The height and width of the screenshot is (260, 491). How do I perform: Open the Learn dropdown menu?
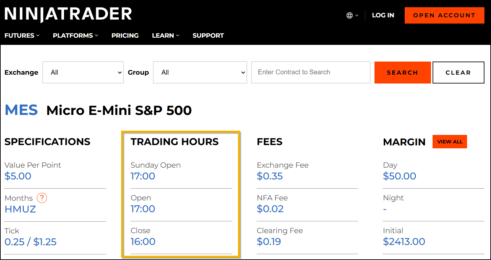(165, 35)
